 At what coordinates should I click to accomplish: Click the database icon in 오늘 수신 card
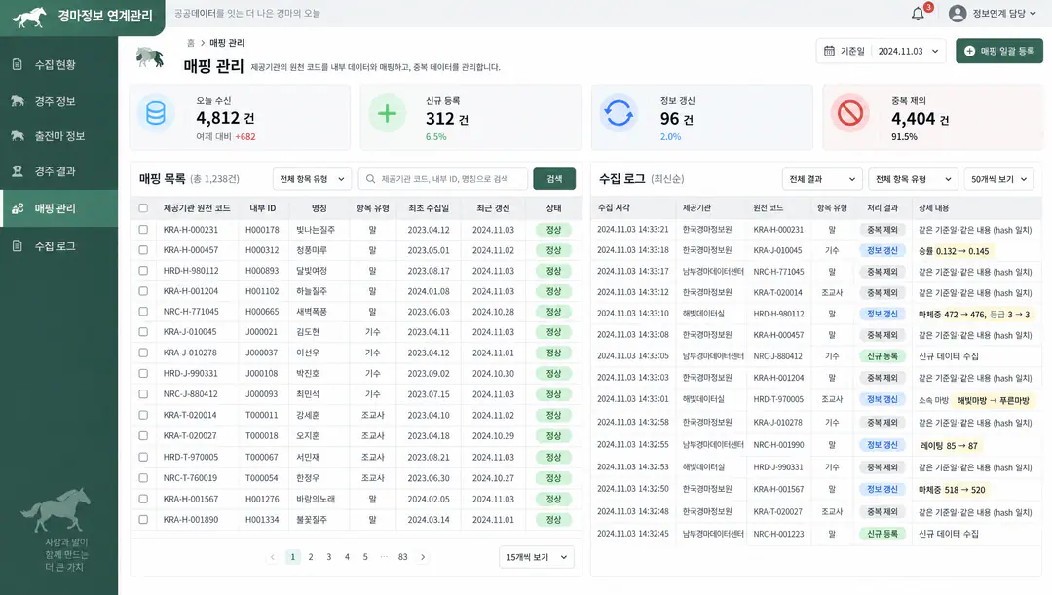(156, 113)
